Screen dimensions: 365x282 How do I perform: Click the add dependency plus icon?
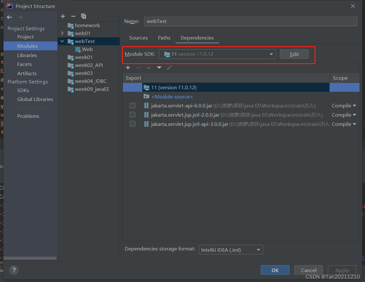pos(128,68)
